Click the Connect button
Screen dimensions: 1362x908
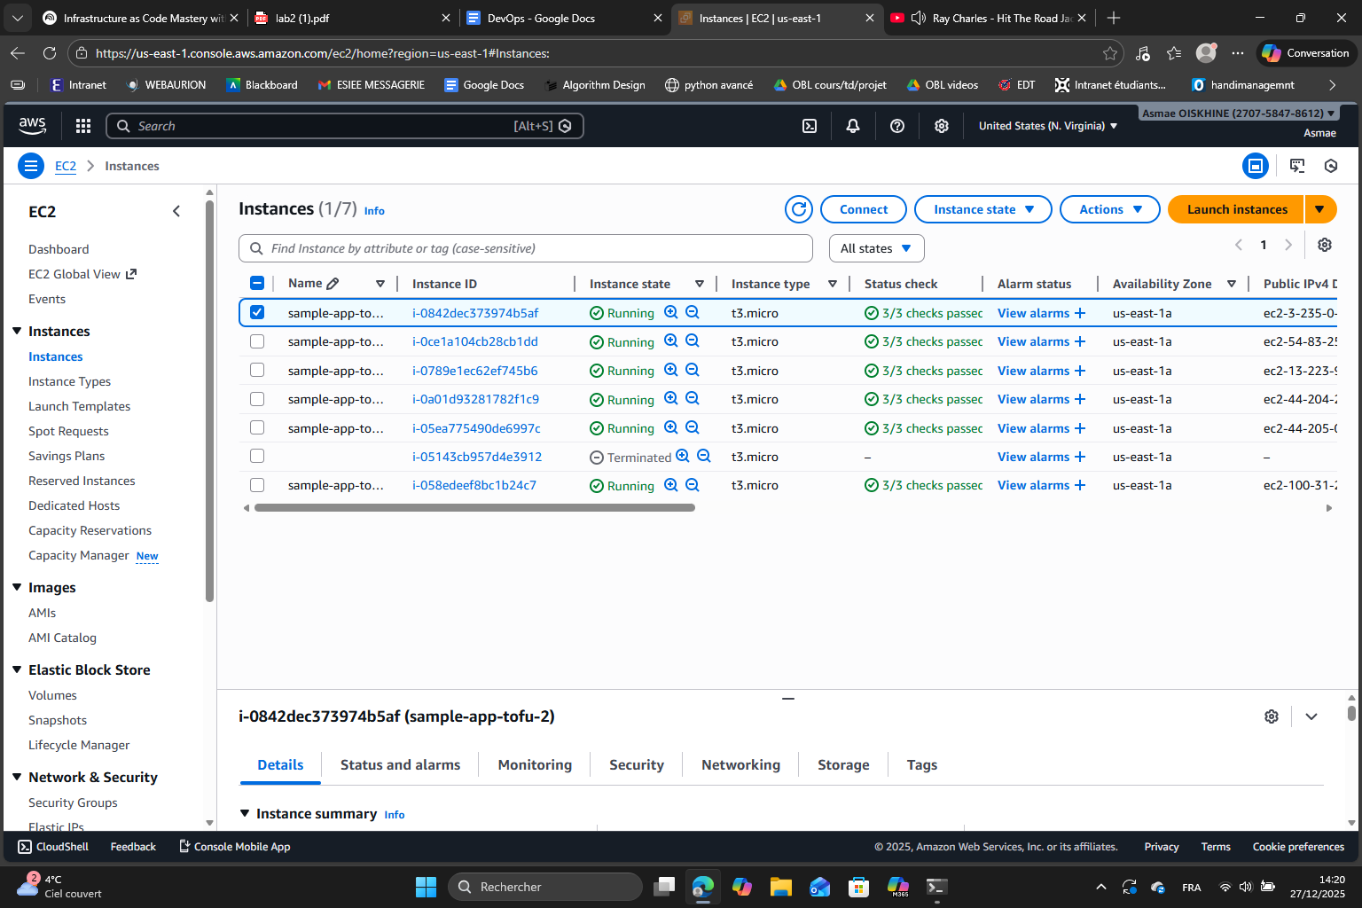(863, 209)
